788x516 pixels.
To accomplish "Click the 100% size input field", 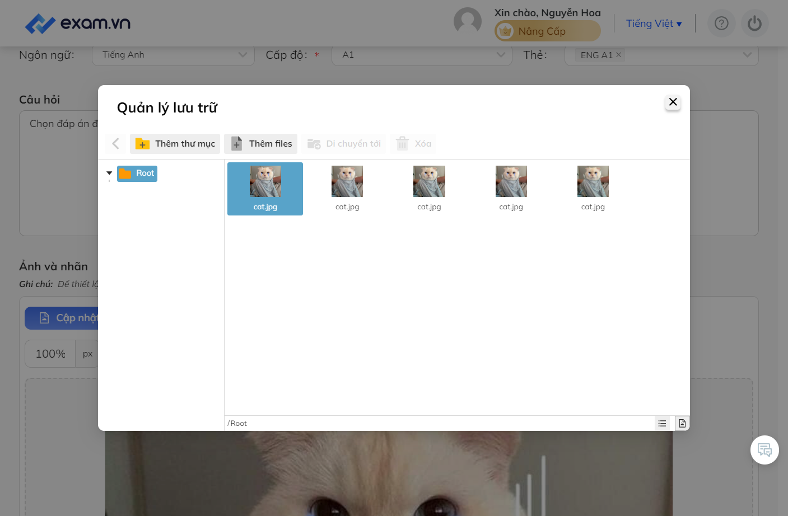I will click(x=50, y=354).
